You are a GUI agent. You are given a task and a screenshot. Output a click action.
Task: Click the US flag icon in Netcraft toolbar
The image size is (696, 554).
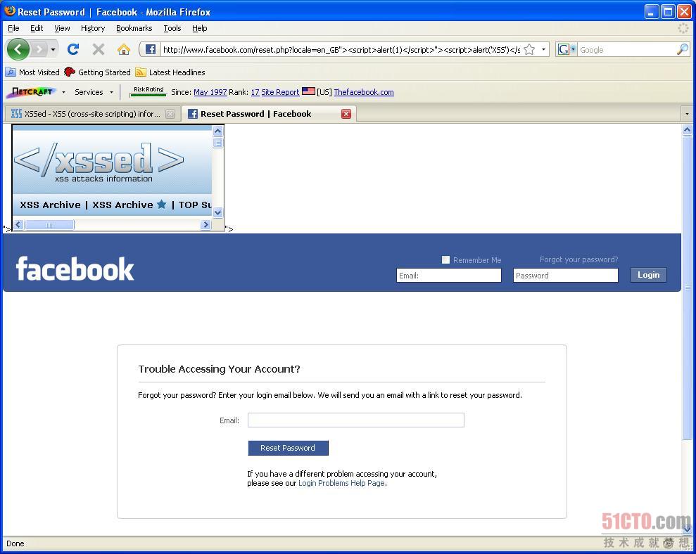(x=308, y=91)
